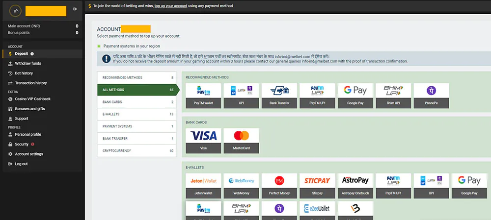Select Google Pay in Recommended Methods
The height and width of the screenshot is (220, 491).
click(355, 96)
